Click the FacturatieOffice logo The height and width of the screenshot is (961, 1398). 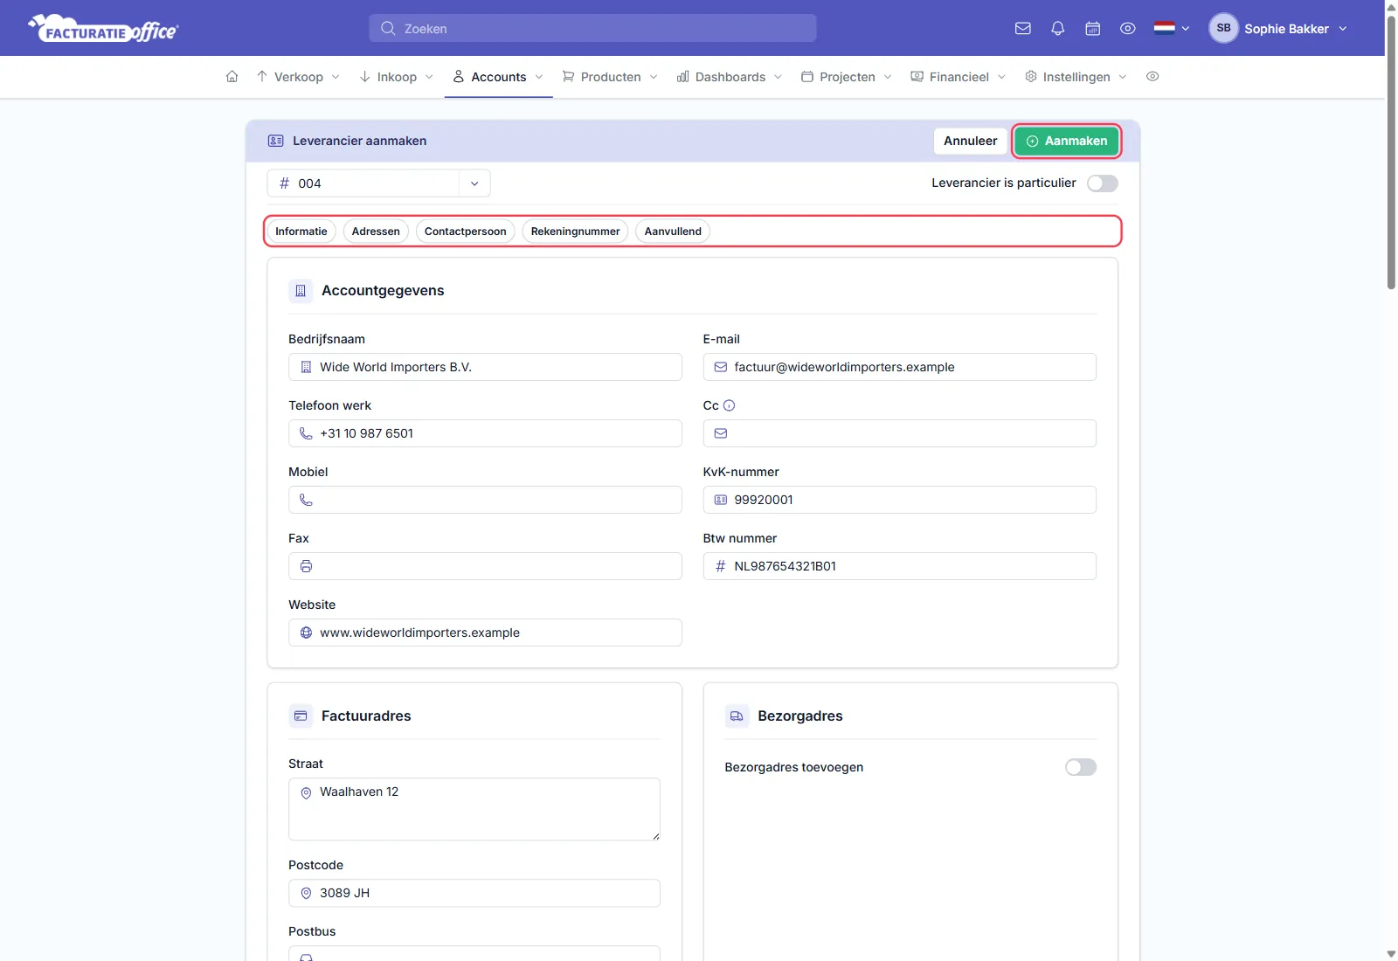pos(103,28)
